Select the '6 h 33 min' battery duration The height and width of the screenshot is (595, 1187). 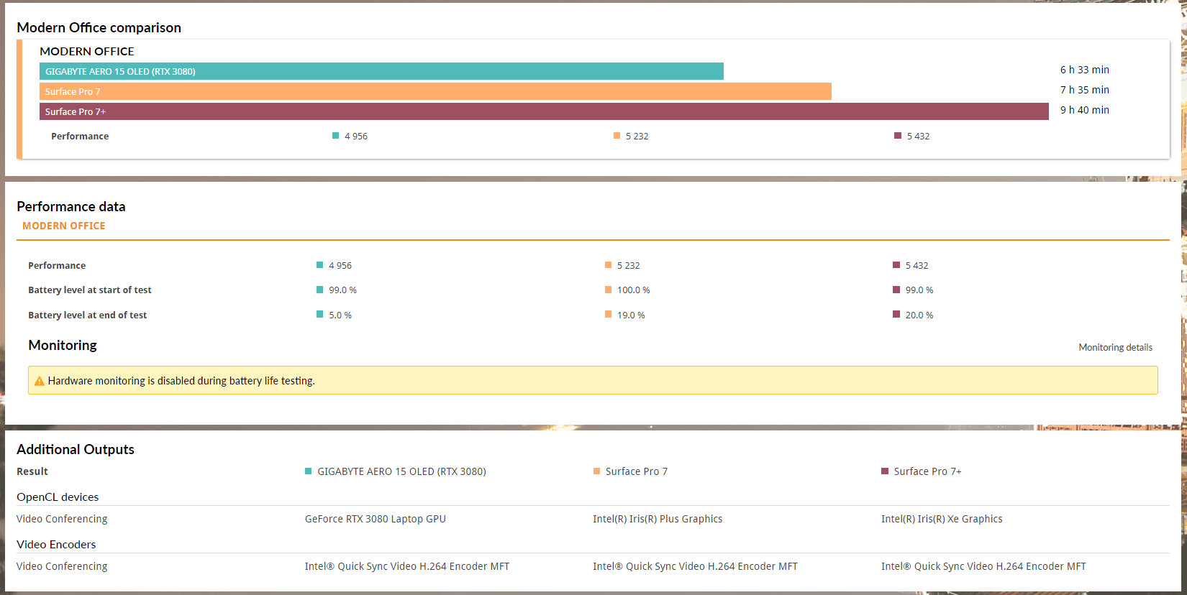1084,70
